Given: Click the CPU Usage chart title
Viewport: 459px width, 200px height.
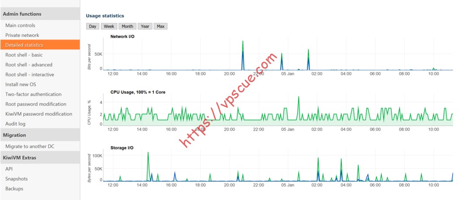Looking at the screenshot, I should (138, 92).
